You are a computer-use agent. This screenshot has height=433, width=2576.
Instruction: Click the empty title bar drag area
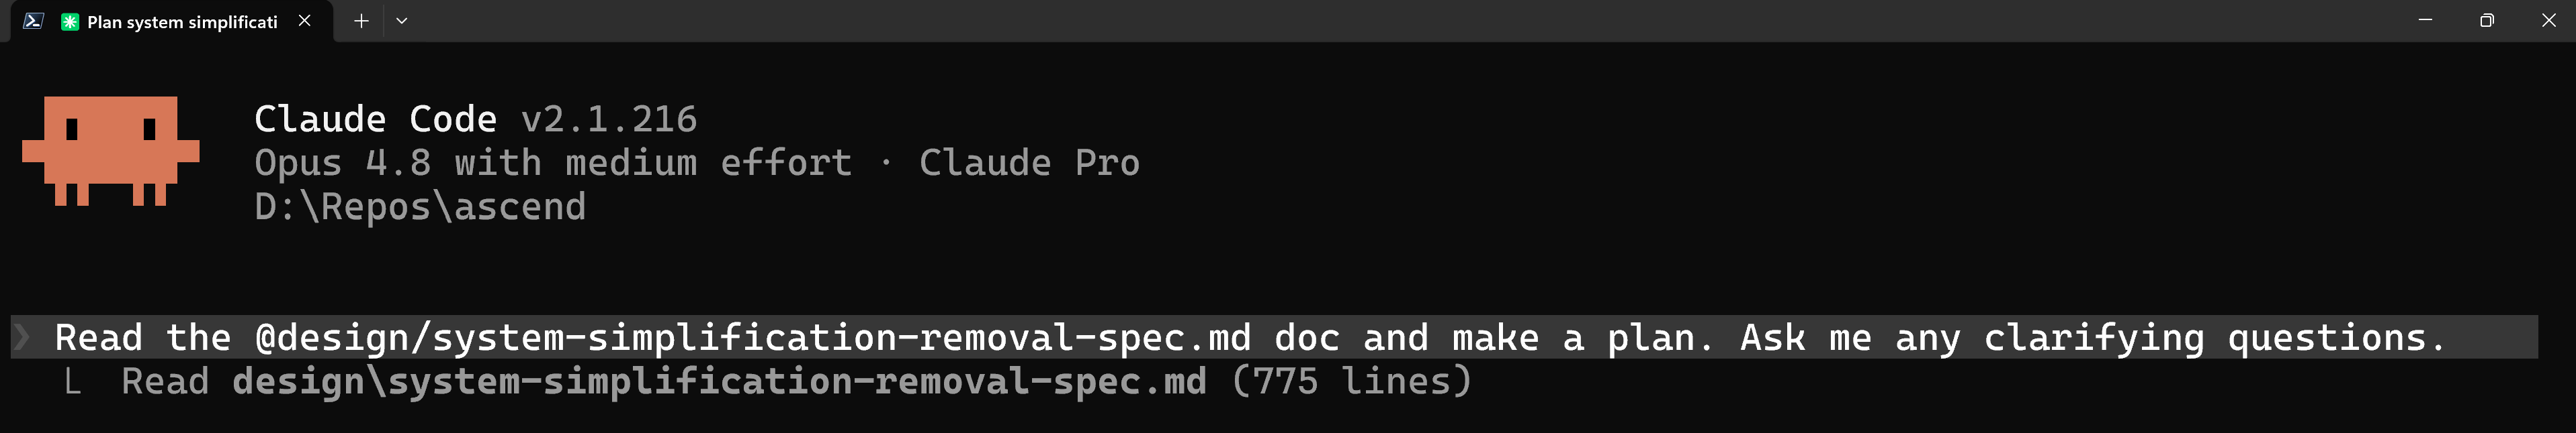pyautogui.click(x=1400, y=21)
